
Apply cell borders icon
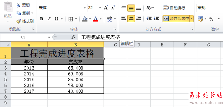click(x=71, y=19)
